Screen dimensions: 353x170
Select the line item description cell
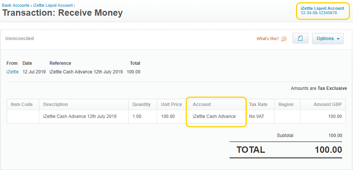pos(80,116)
